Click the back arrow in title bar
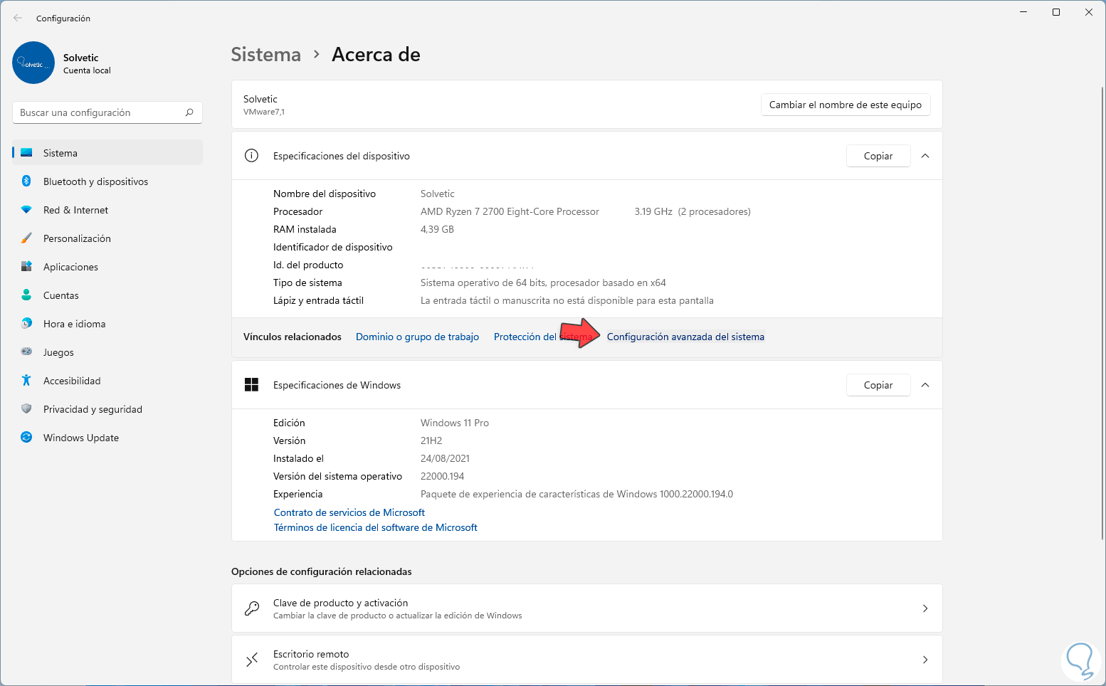Viewport: 1106px width, 686px height. pos(18,19)
